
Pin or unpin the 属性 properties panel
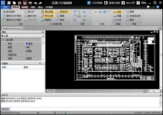pyautogui.click(x=43, y=32)
